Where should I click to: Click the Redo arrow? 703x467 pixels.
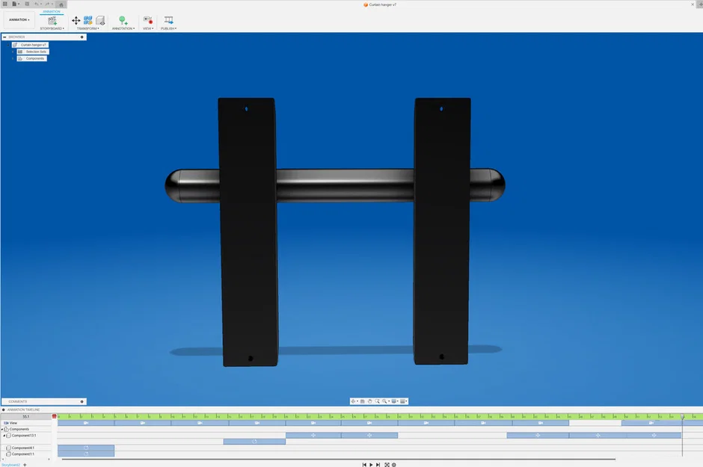click(48, 4)
